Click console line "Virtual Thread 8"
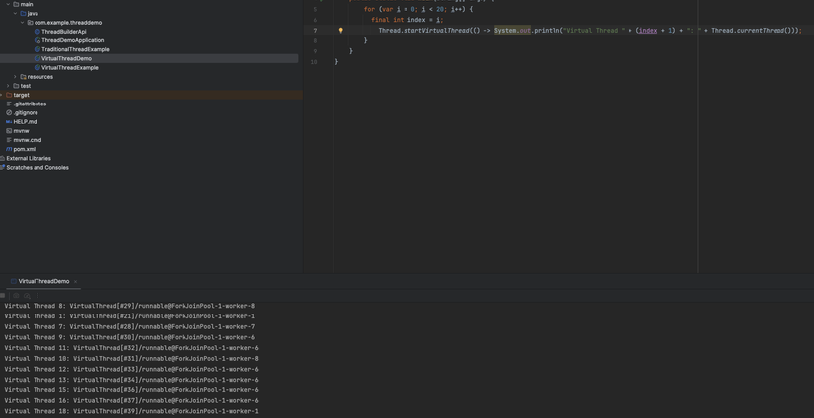 point(129,306)
